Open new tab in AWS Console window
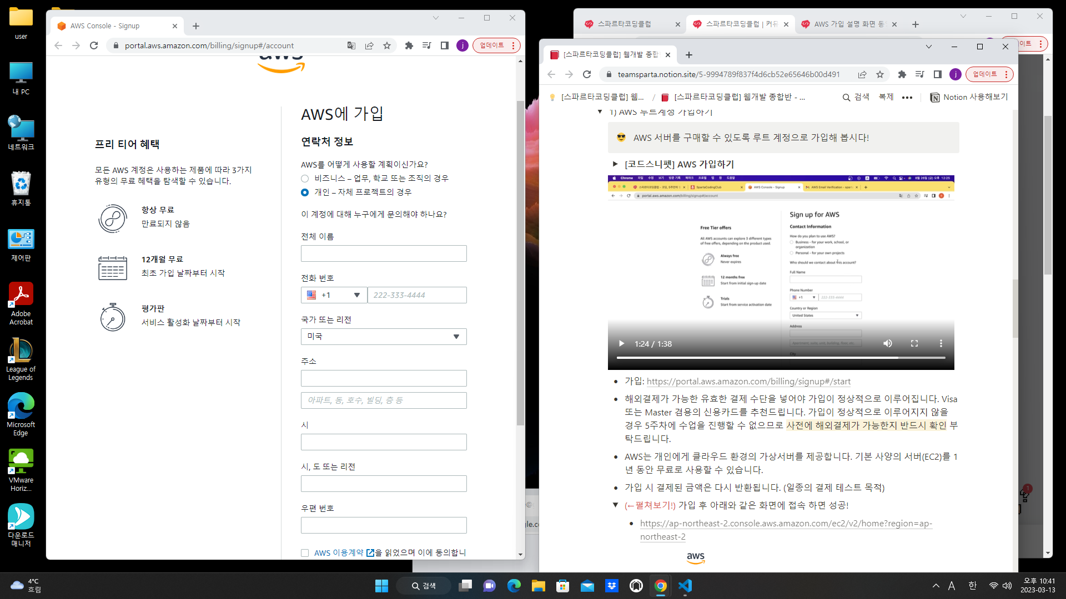1066x599 pixels. [x=196, y=26]
